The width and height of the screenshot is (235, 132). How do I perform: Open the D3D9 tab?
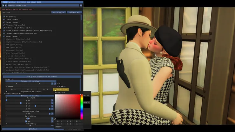39,2
